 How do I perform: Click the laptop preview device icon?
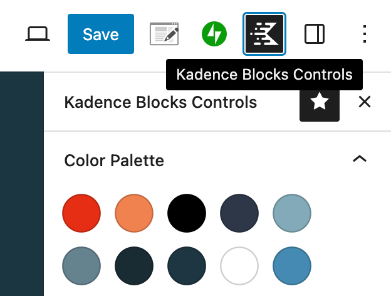[x=38, y=34]
